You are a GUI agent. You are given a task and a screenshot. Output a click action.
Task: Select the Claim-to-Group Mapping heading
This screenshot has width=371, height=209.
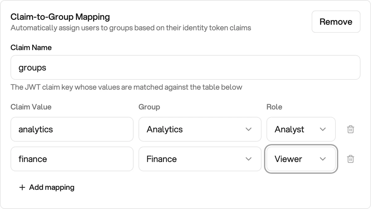tap(60, 17)
